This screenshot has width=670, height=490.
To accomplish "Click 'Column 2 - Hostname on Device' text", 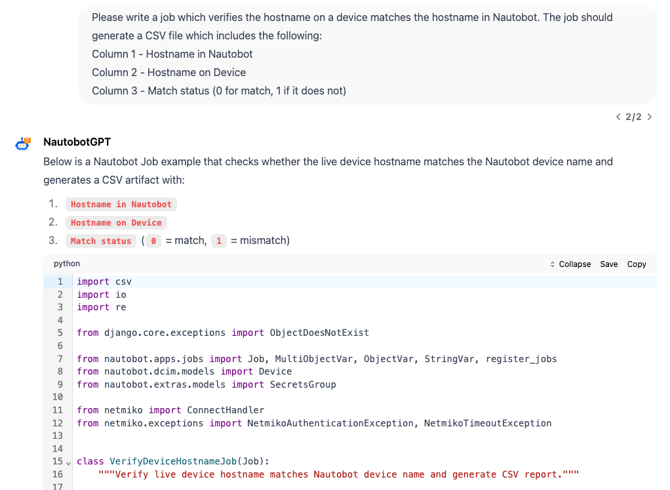I will coord(168,73).
